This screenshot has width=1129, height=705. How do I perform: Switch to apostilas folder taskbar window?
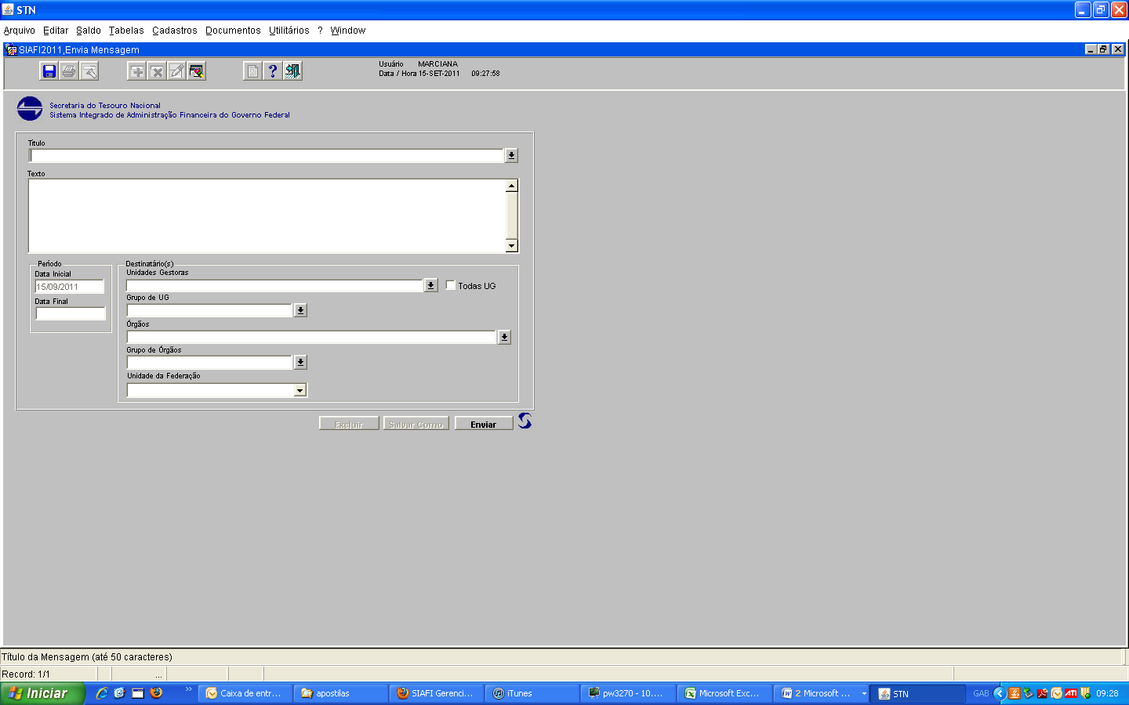[x=341, y=693]
